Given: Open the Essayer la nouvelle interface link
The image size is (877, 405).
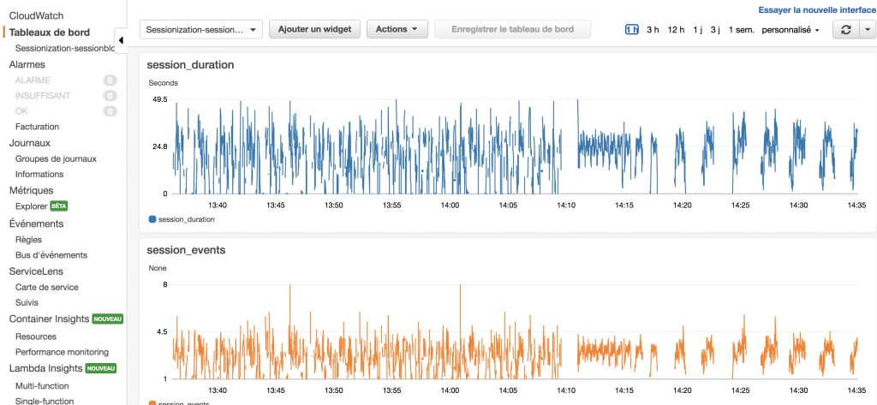Looking at the screenshot, I should click(817, 9).
